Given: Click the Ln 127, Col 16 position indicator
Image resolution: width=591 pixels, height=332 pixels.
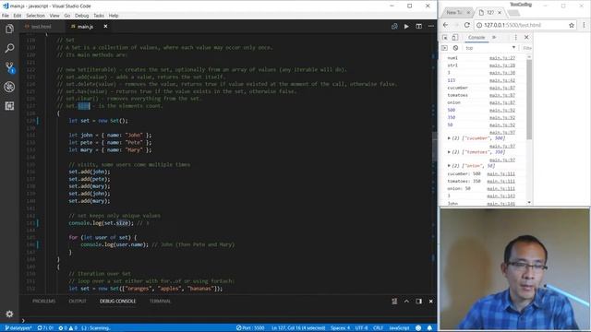Looking at the screenshot, I should [298, 328].
